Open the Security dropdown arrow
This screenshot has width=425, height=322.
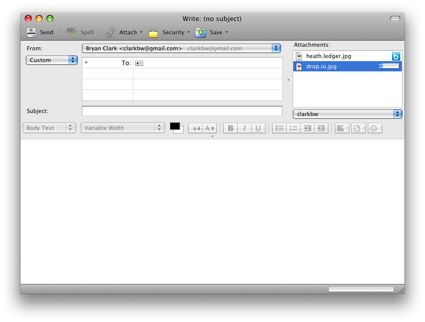point(189,32)
